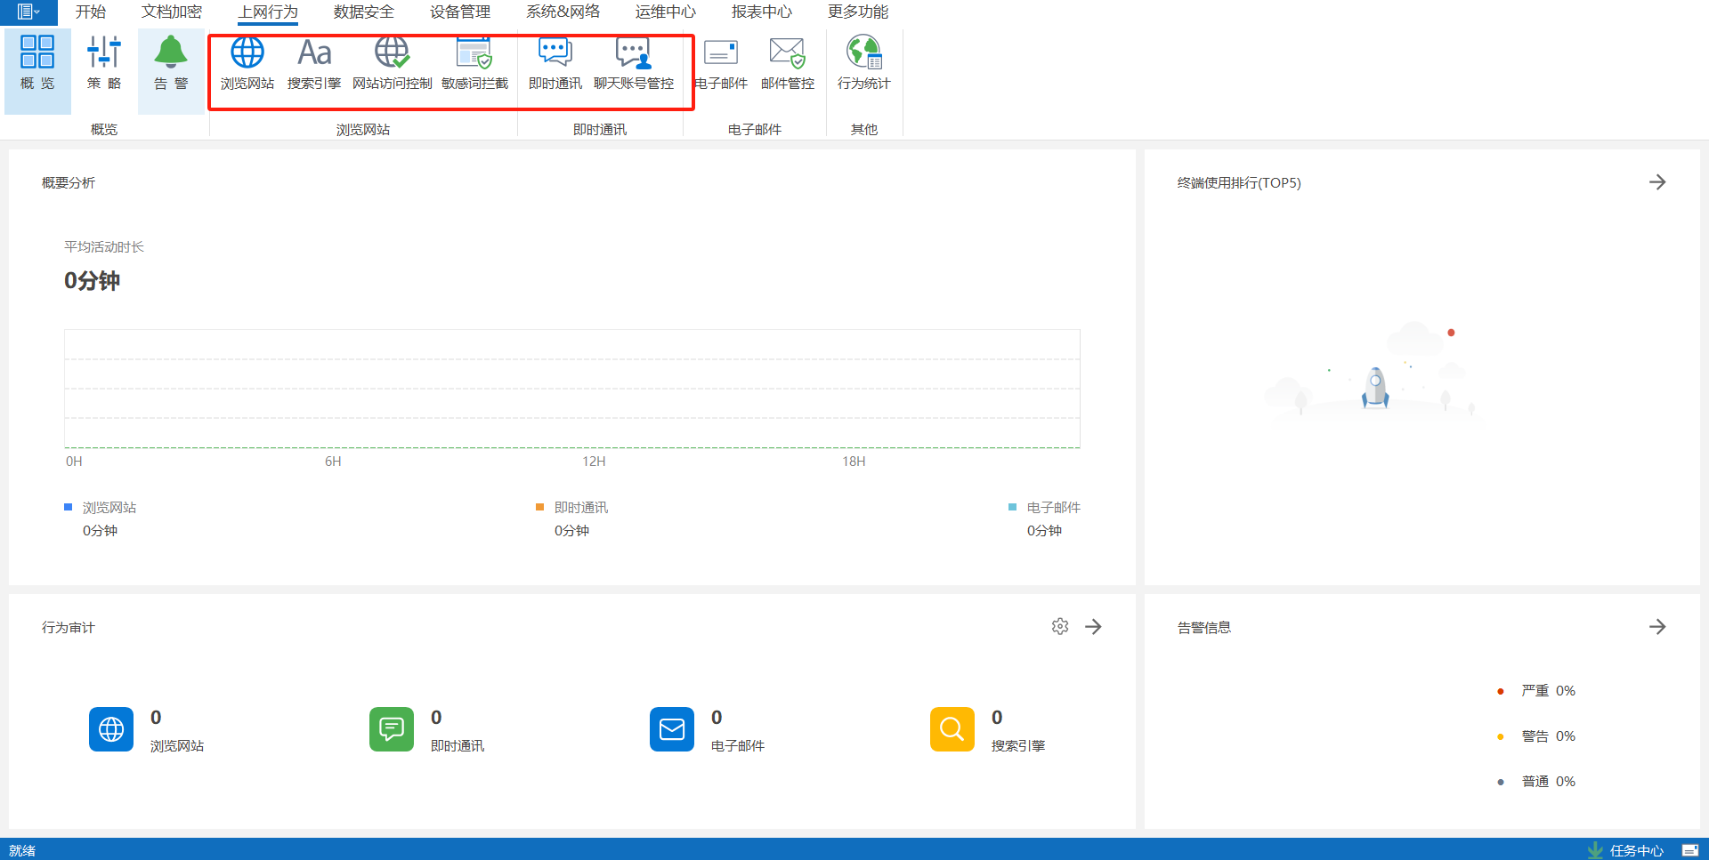Open the 即时通讯 chat icon in ribbon
This screenshot has height=860, width=1709.
click(555, 62)
